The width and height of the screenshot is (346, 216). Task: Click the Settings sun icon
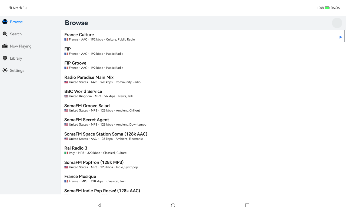(x=5, y=70)
